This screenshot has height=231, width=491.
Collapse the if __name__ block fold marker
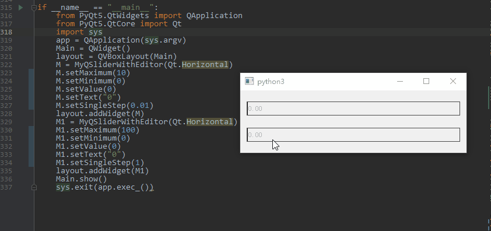coord(34,8)
